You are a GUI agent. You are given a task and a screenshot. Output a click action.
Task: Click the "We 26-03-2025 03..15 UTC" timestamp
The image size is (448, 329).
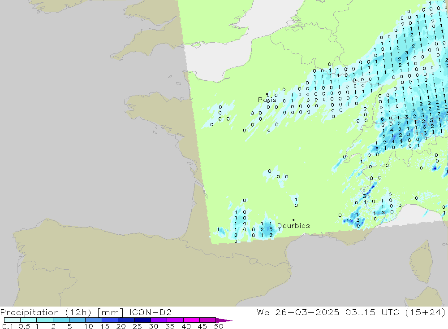(x=328, y=312)
